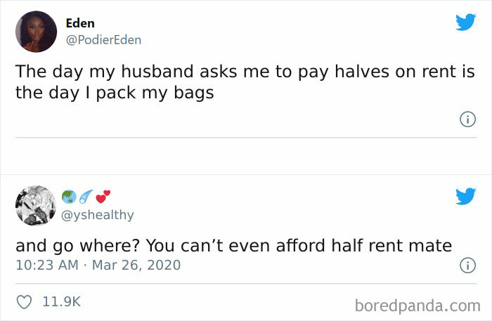Click the boredpanda.com watermark
Image resolution: width=492 pixels, height=321 pixels.
[x=417, y=306]
